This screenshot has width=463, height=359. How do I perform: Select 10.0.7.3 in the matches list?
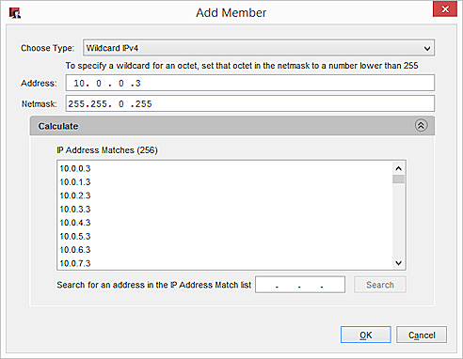[x=75, y=263]
